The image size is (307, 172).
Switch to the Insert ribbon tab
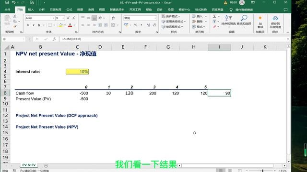pos(31,10)
